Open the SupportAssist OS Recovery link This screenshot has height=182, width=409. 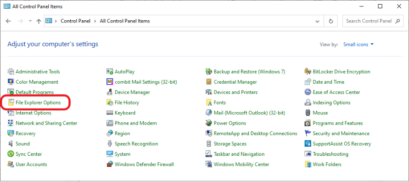coord(342,143)
